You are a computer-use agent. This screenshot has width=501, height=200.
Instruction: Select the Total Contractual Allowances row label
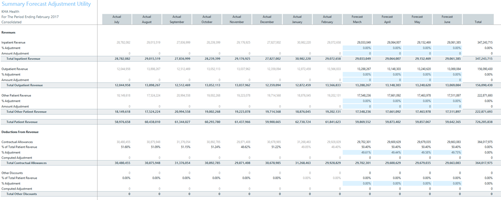(27, 163)
